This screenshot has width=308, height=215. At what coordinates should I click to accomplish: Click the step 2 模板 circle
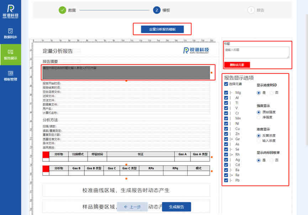coord(157,10)
